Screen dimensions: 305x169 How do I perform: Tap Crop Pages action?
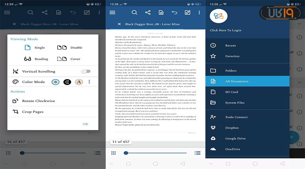(33, 112)
